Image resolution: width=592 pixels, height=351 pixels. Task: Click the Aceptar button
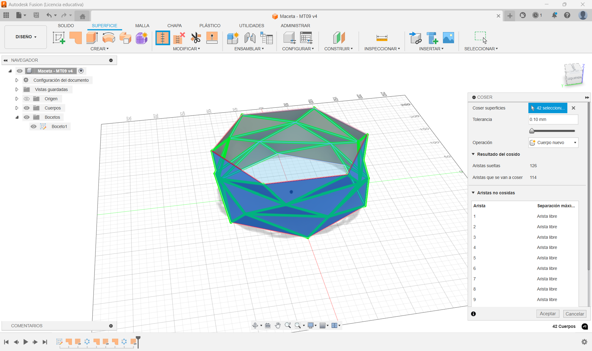click(x=548, y=314)
